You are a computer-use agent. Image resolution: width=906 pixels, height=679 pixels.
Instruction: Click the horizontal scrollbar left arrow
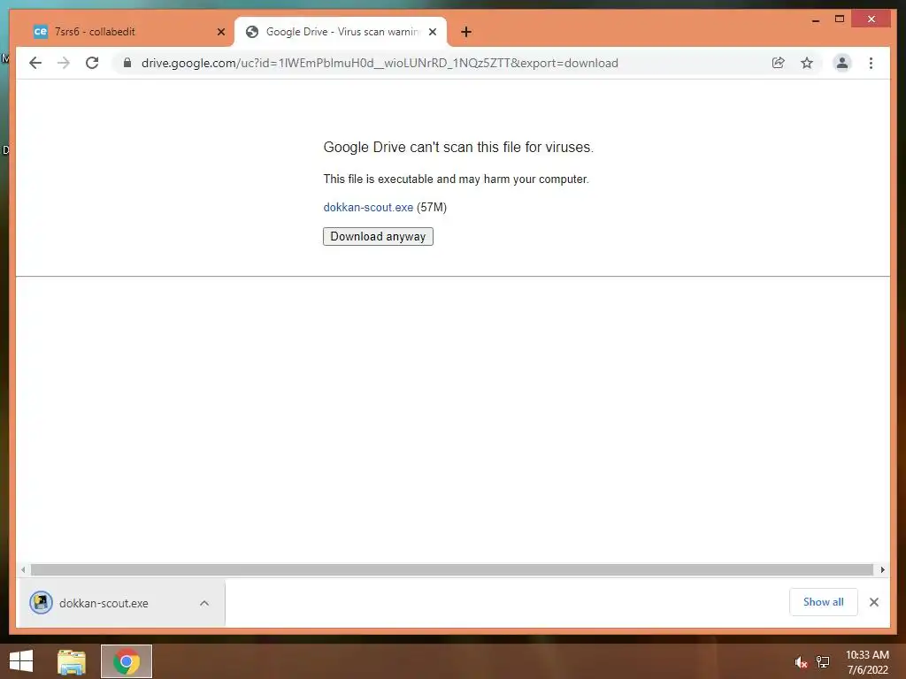(22, 569)
